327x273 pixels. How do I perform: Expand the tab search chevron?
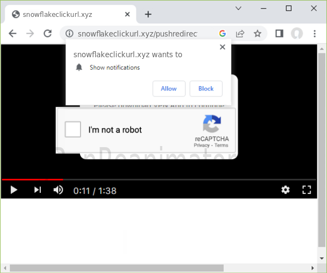tap(238, 8)
